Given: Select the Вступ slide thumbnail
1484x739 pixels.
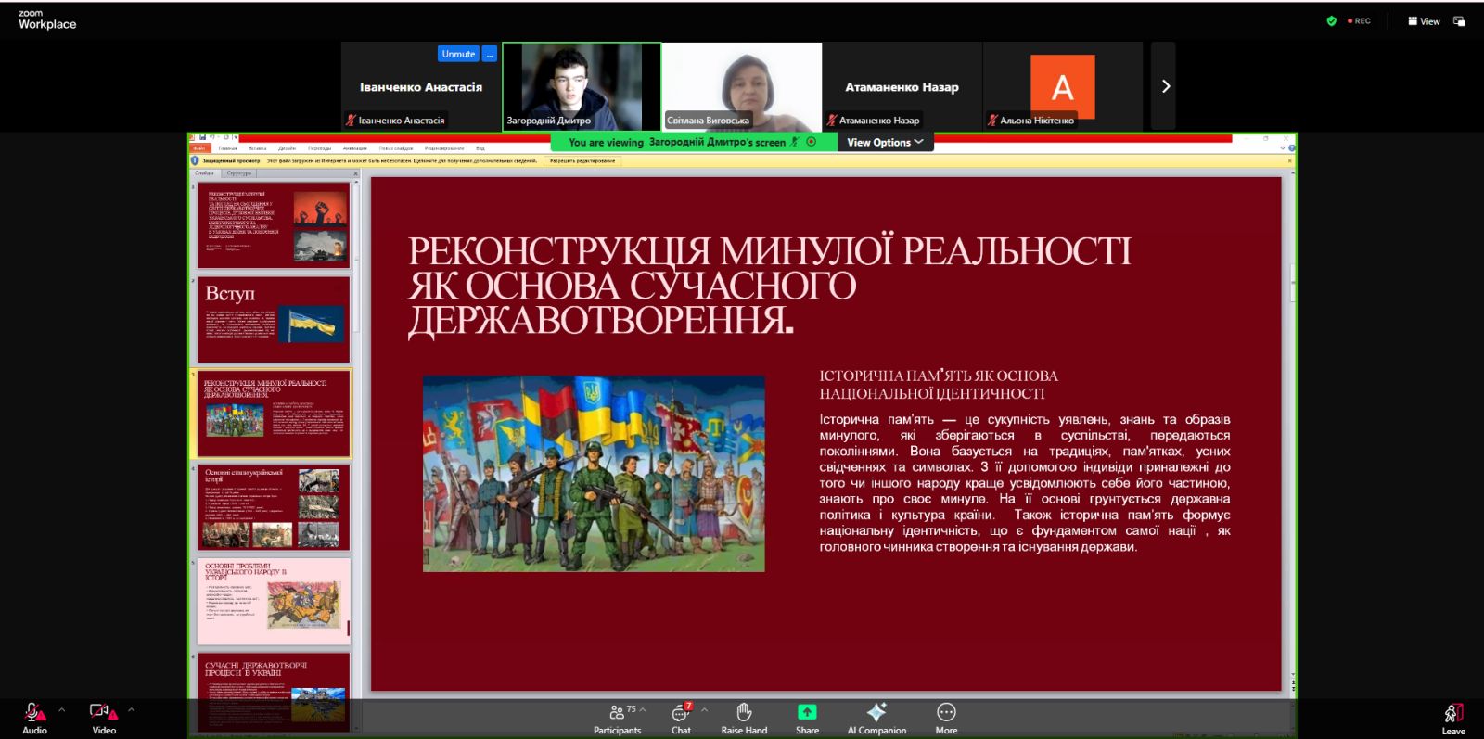Looking at the screenshot, I should point(274,320).
